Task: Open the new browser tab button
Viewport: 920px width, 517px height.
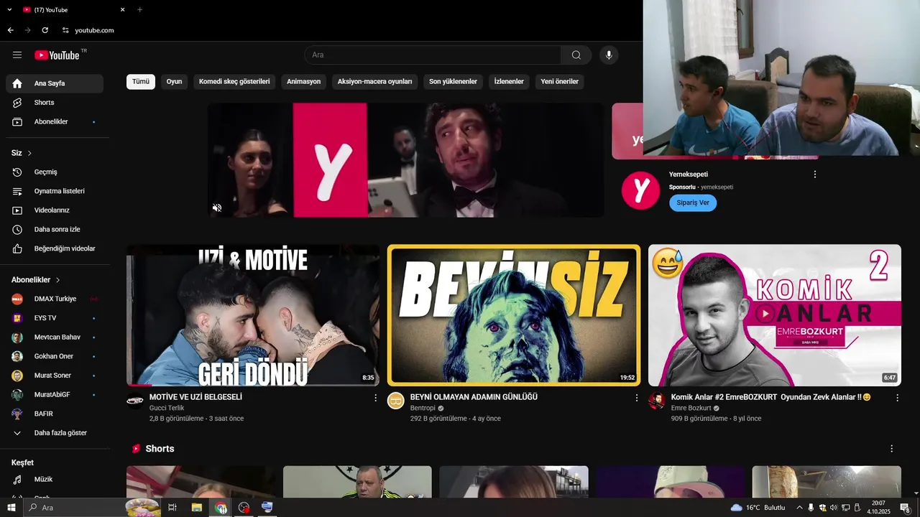Action: point(139,9)
